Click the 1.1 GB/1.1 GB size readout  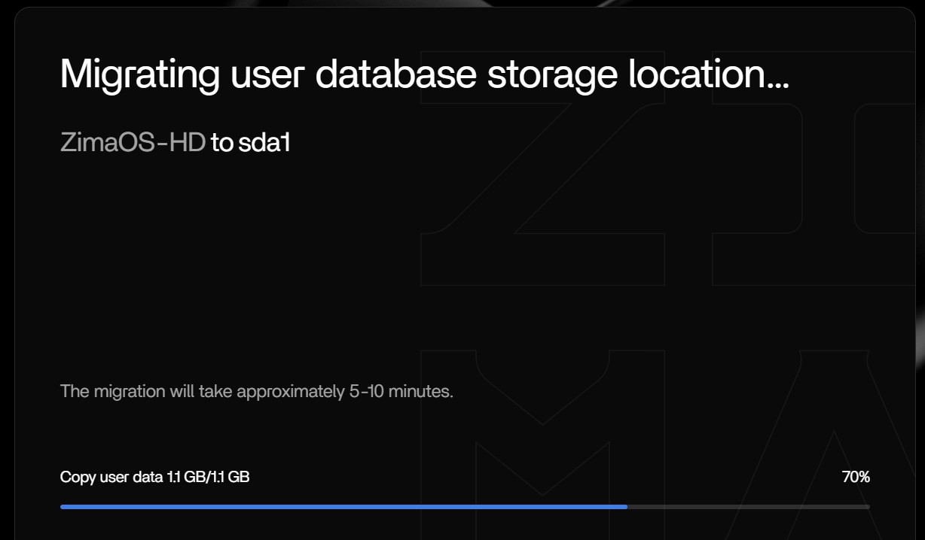[208, 477]
